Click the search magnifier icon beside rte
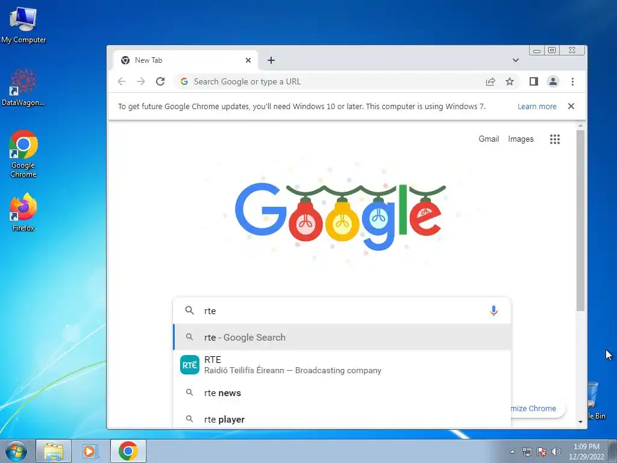617x463 pixels. (x=189, y=310)
